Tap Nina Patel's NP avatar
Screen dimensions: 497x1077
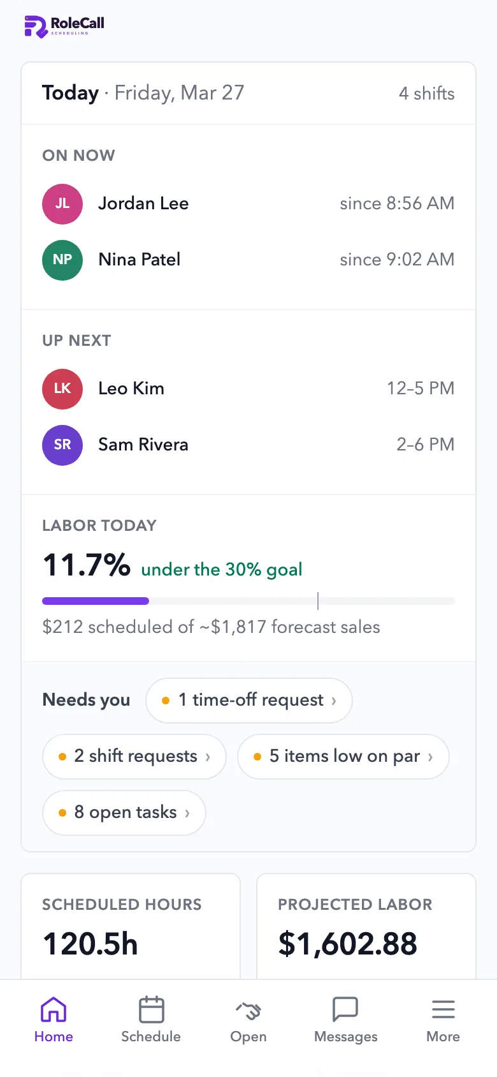point(62,260)
